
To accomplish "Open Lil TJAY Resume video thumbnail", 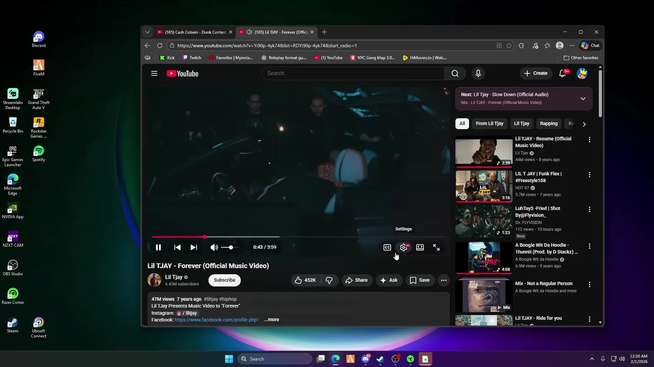I will [x=484, y=151].
